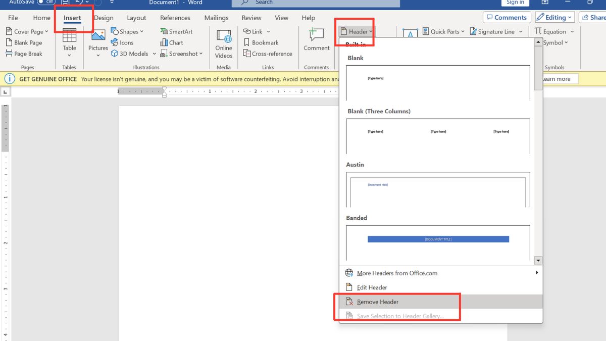606x341 pixels.
Task: Insert a Bookmark
Action: tap(261, 42)
